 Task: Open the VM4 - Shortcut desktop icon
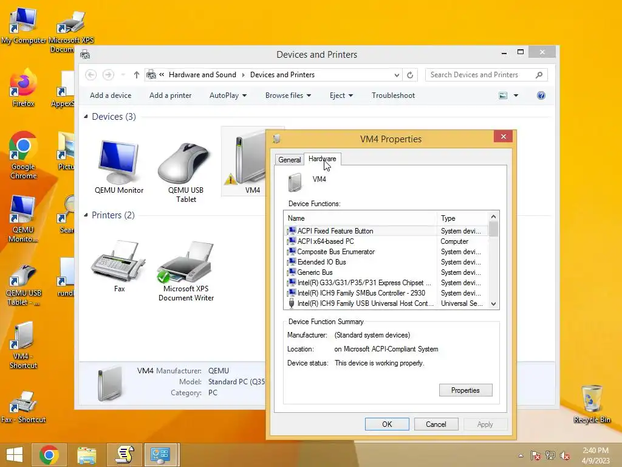pos(23,345)
